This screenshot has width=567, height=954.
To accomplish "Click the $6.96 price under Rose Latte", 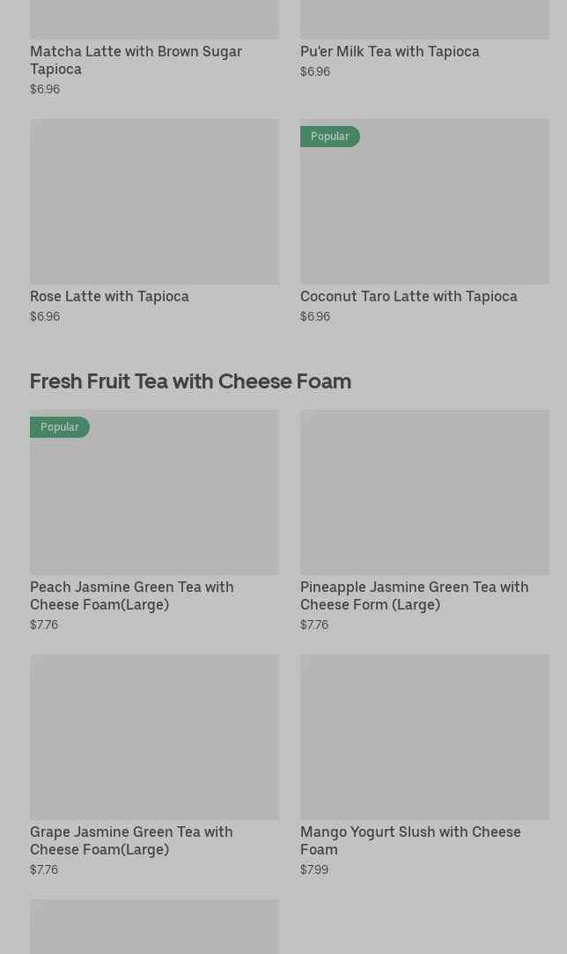I will point(45,316).
